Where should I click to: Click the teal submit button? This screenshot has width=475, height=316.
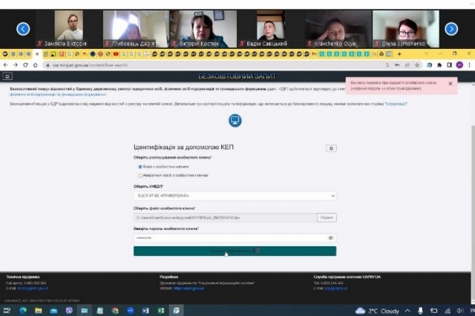[x=235, y=251]
